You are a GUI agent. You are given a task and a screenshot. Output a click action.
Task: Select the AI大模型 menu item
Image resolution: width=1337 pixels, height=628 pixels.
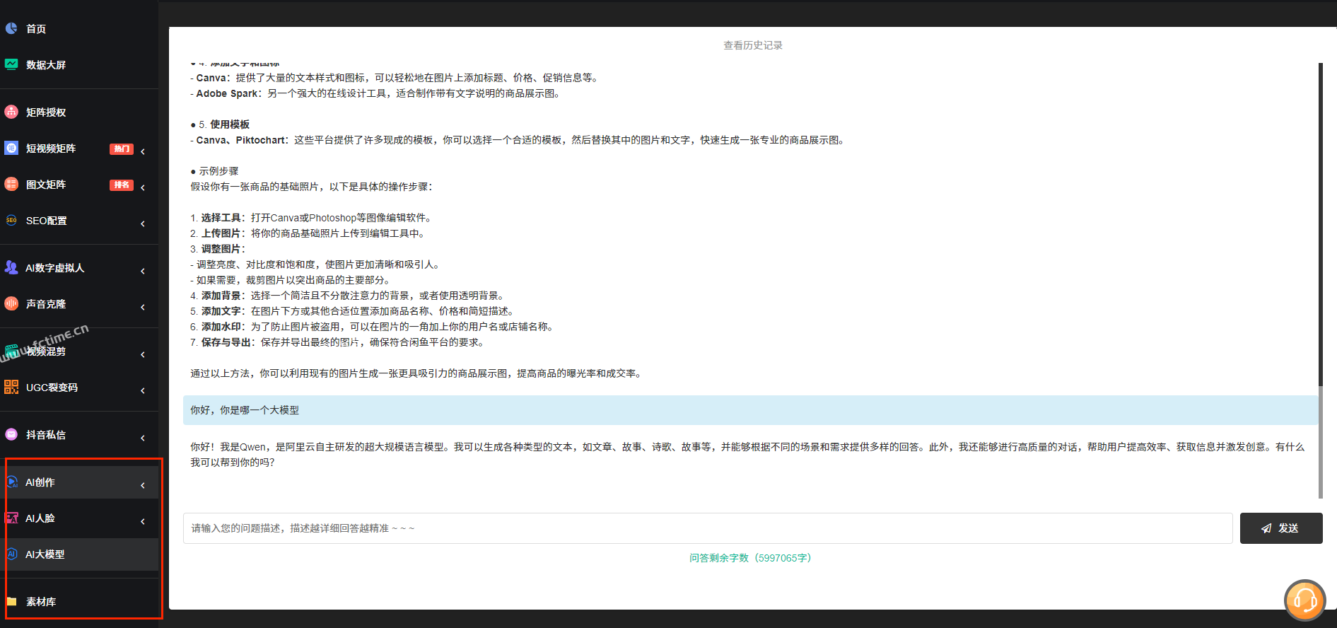[79, 554]
